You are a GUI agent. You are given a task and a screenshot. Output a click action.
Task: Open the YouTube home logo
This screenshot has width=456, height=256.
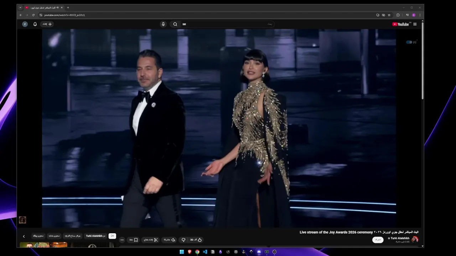click(401, 24)
